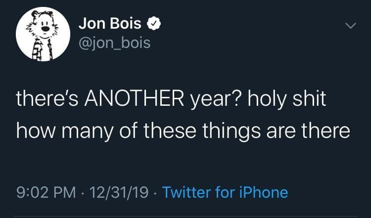Screen dimensions: 371x218
Task: Click the "PM" part of the timestamp
Action: point(66,192)
